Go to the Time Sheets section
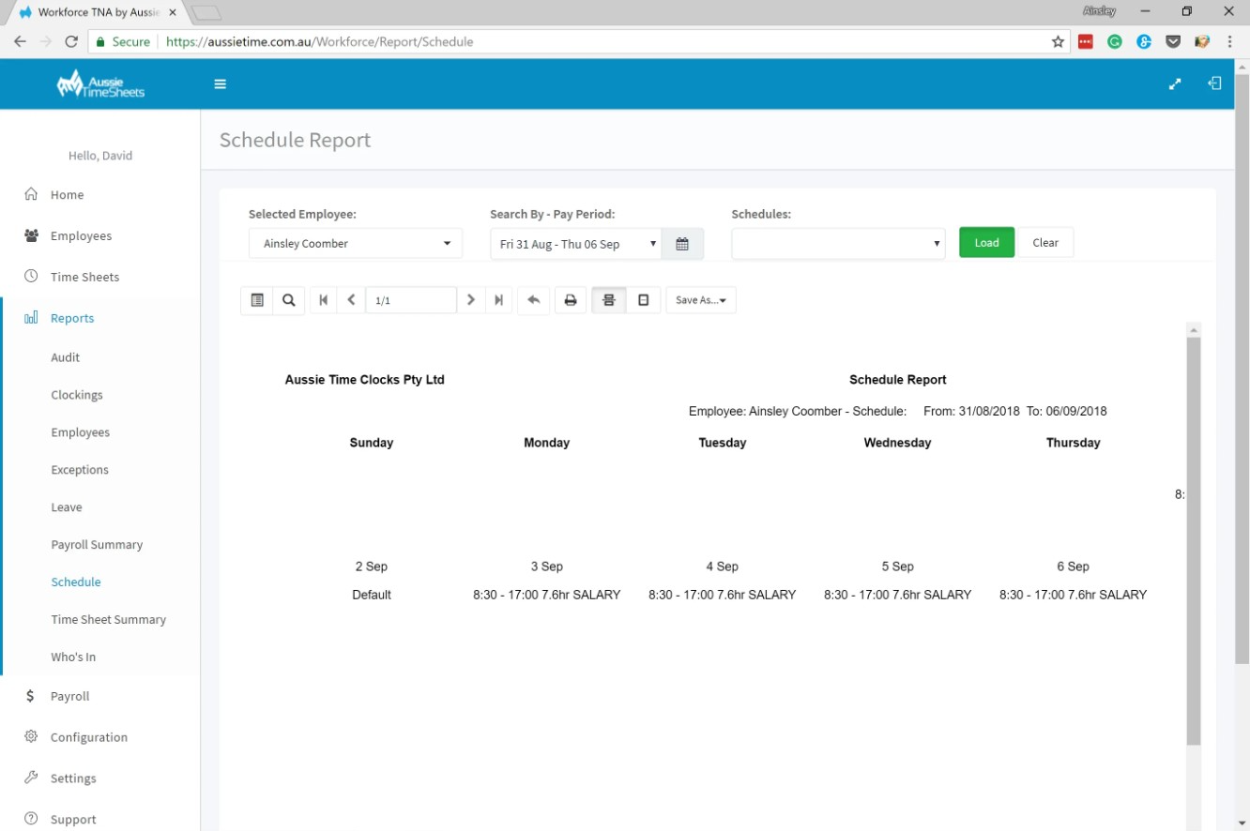This screenshot has height=831, width=1250. tap(84, 277)
